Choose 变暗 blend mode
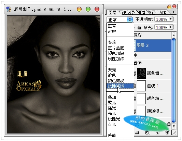The image size is (182, 141). pos(120,42)
